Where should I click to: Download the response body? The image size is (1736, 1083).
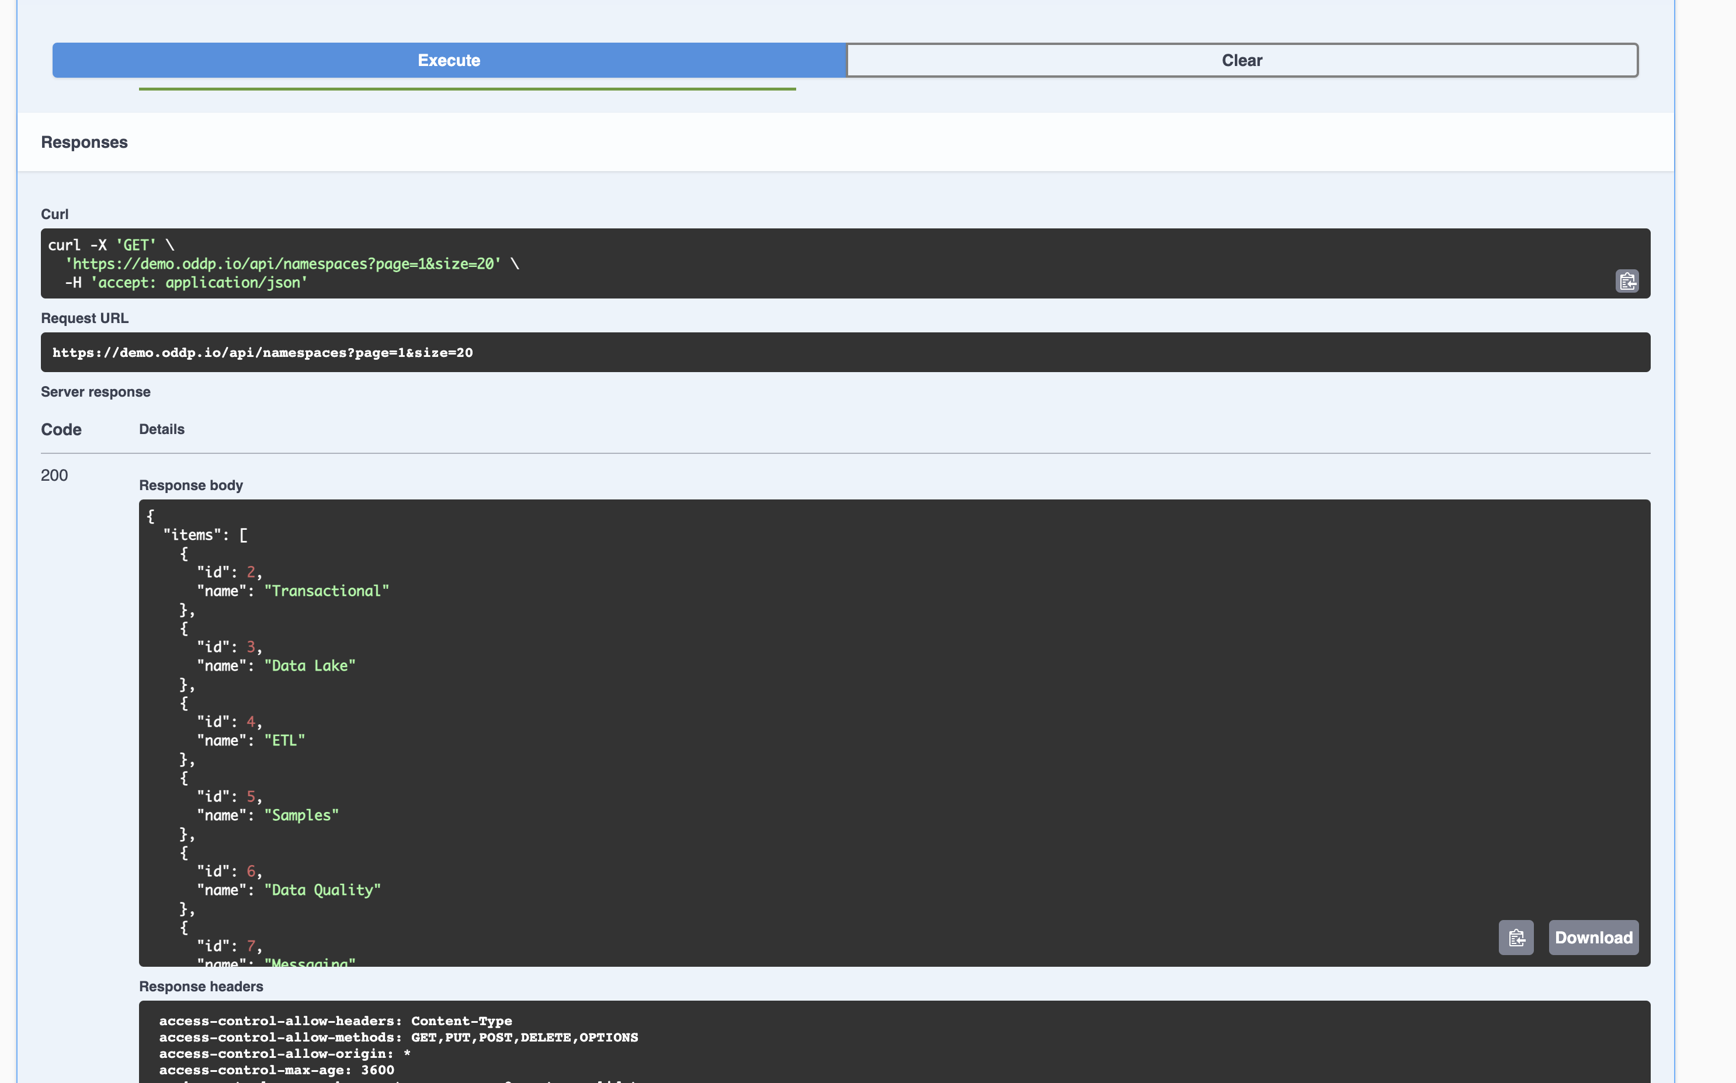1593,938
